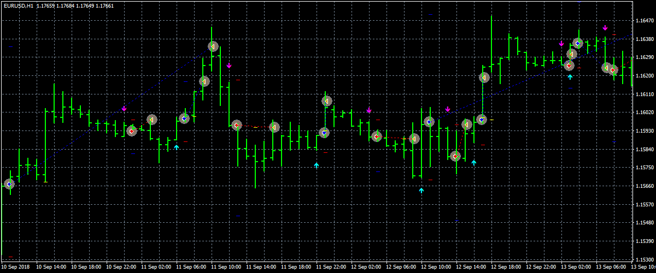
Task: Click yellow marker above the 11 Sep 14:00 label
Action: click(x=274, y=127)
